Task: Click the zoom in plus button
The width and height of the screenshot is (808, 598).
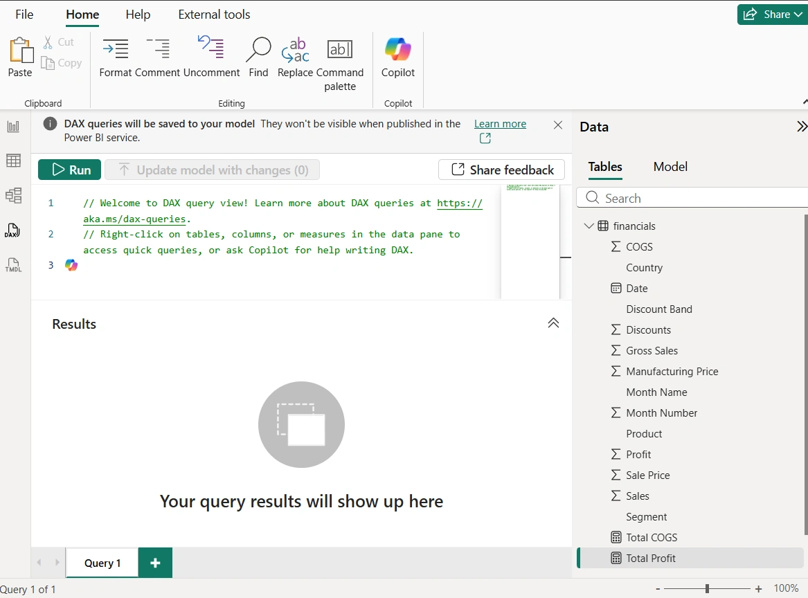Action: [758, 589]
